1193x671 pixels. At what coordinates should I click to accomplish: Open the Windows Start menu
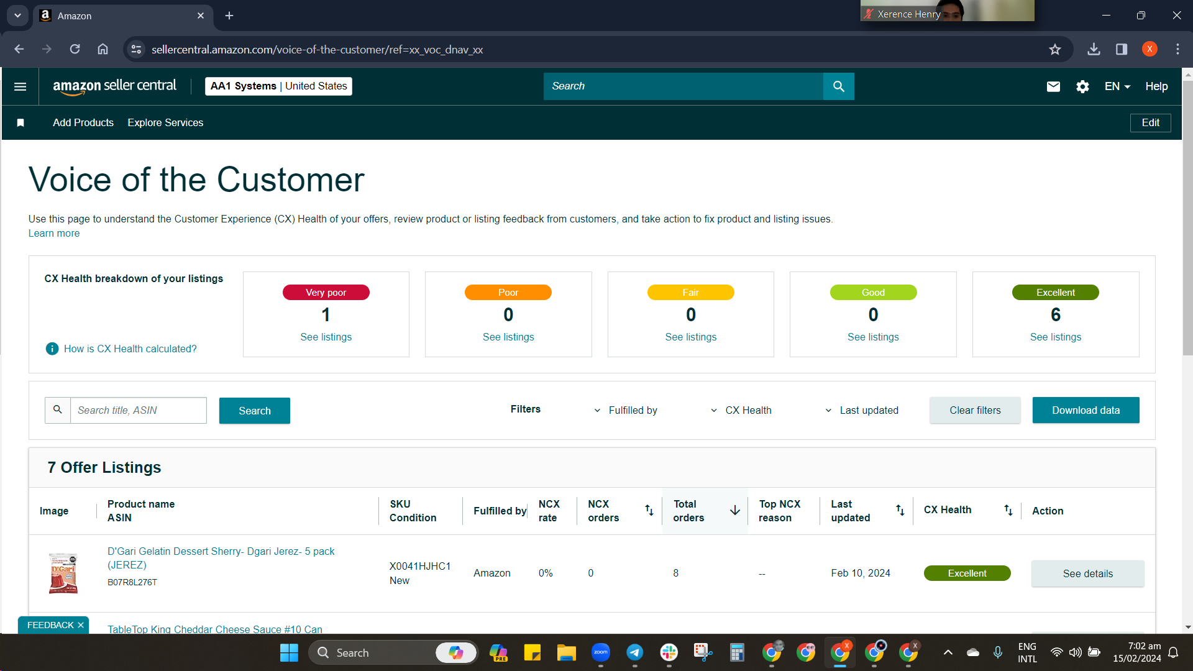click(289, 652)
